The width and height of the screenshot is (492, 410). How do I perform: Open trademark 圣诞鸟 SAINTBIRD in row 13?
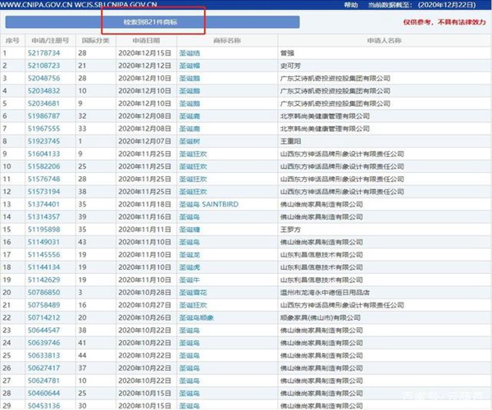(208, 204)
